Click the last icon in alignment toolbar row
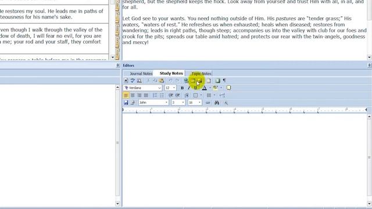This screenshot has width=372, height=209. click(222, 95)
